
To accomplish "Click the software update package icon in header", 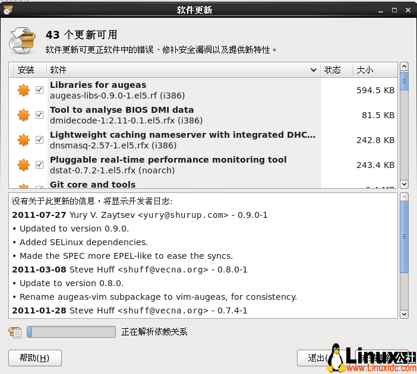I will (x=22, y=41).
